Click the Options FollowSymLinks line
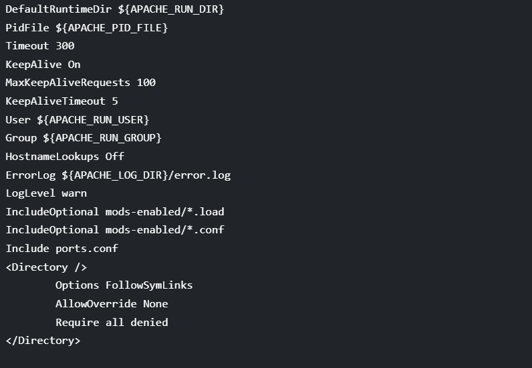 (124, 285)
